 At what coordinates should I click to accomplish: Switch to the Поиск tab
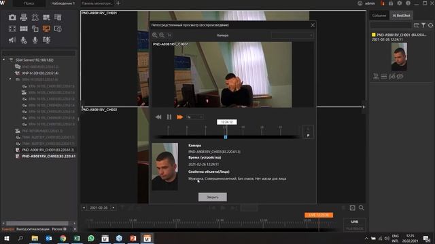[29, 3]
